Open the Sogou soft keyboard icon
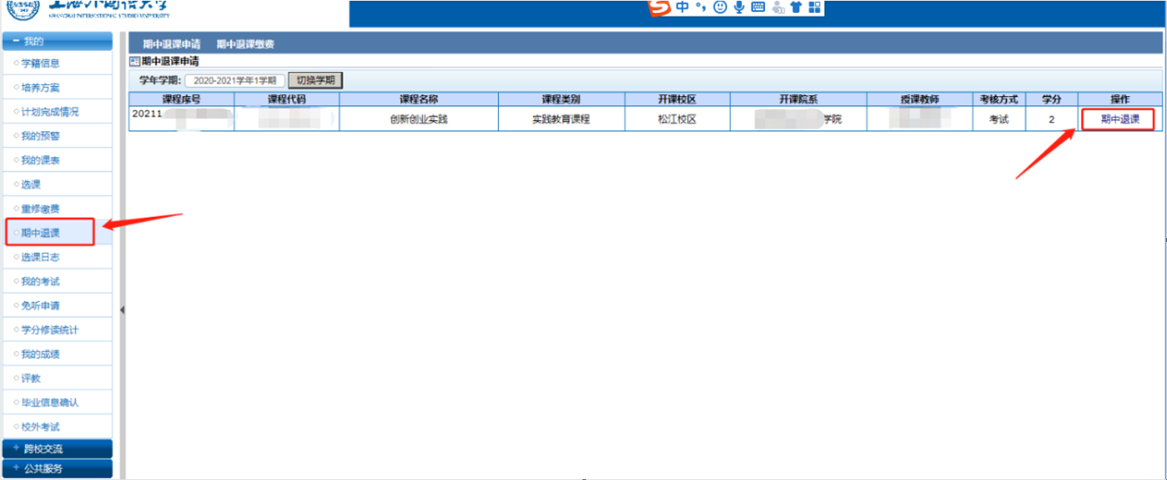This screenshot has width=1167, height=480. 758,7
